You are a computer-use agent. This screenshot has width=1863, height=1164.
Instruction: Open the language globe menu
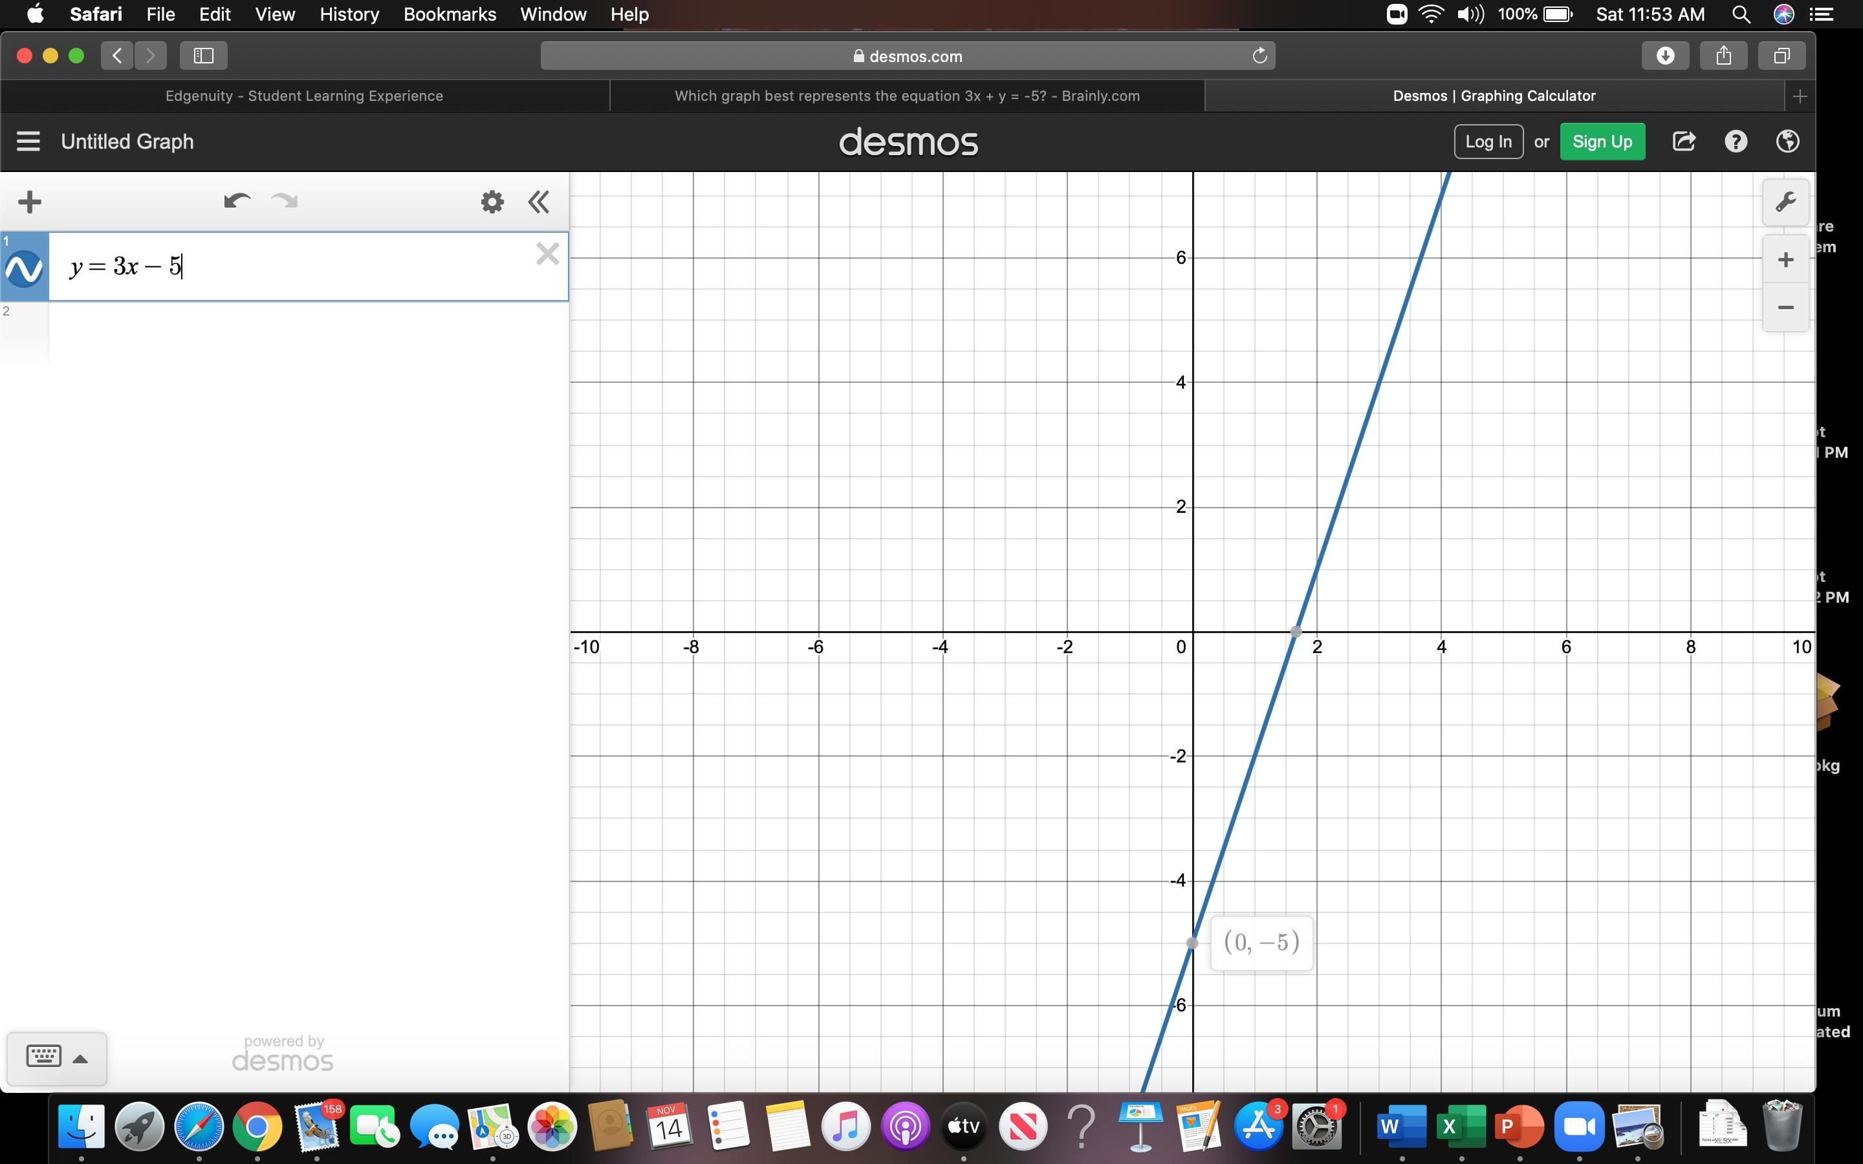1787,142
